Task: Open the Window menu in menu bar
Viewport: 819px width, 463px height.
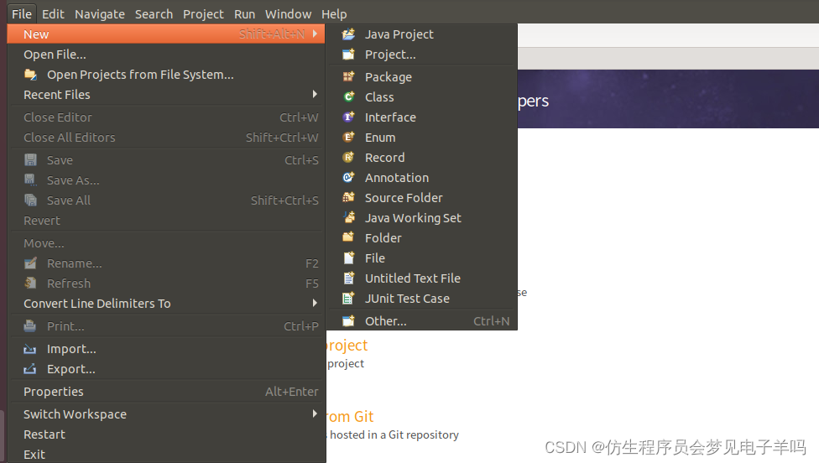Action: click(288, 14)
